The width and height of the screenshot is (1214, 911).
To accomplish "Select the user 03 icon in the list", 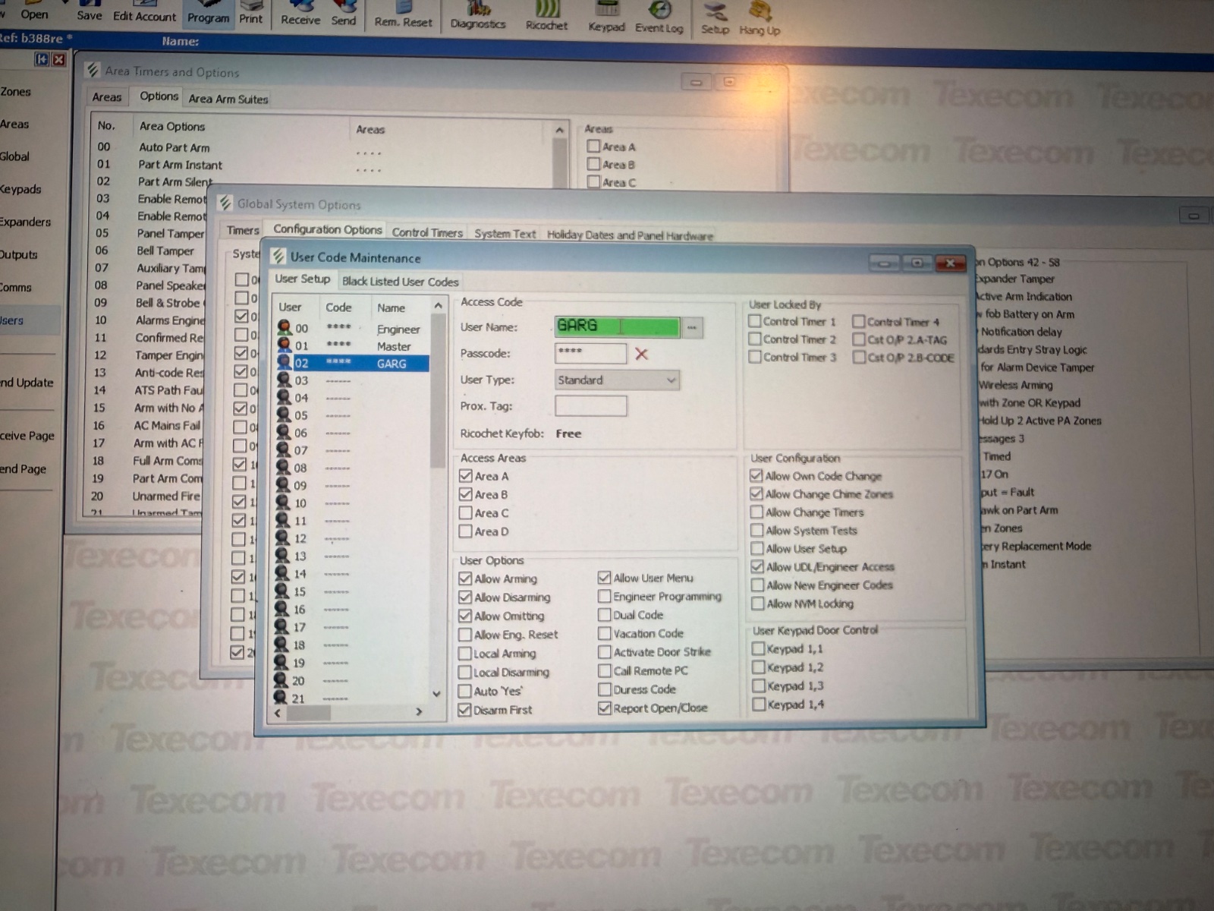I will [285, 380].
